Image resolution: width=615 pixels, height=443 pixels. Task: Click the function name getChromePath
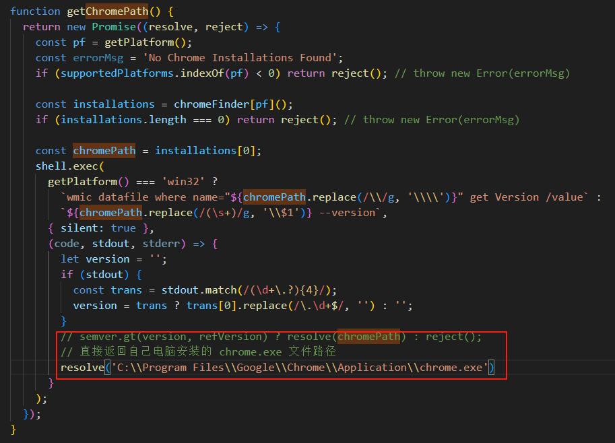(x=108, y=11)
